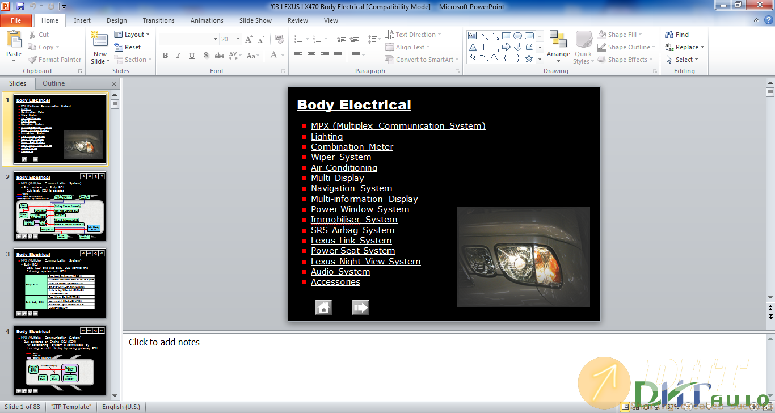
Task: Click Find in the Editing group
Action: pyautogui.click(x=677, y=35)
